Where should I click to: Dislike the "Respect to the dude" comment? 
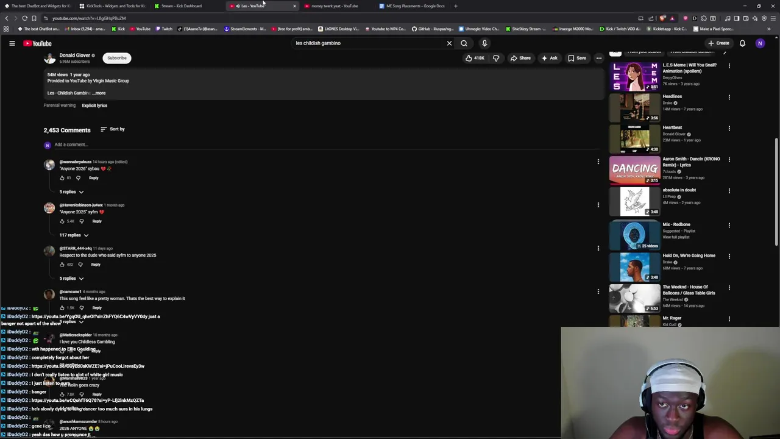(x=80, y=265)
